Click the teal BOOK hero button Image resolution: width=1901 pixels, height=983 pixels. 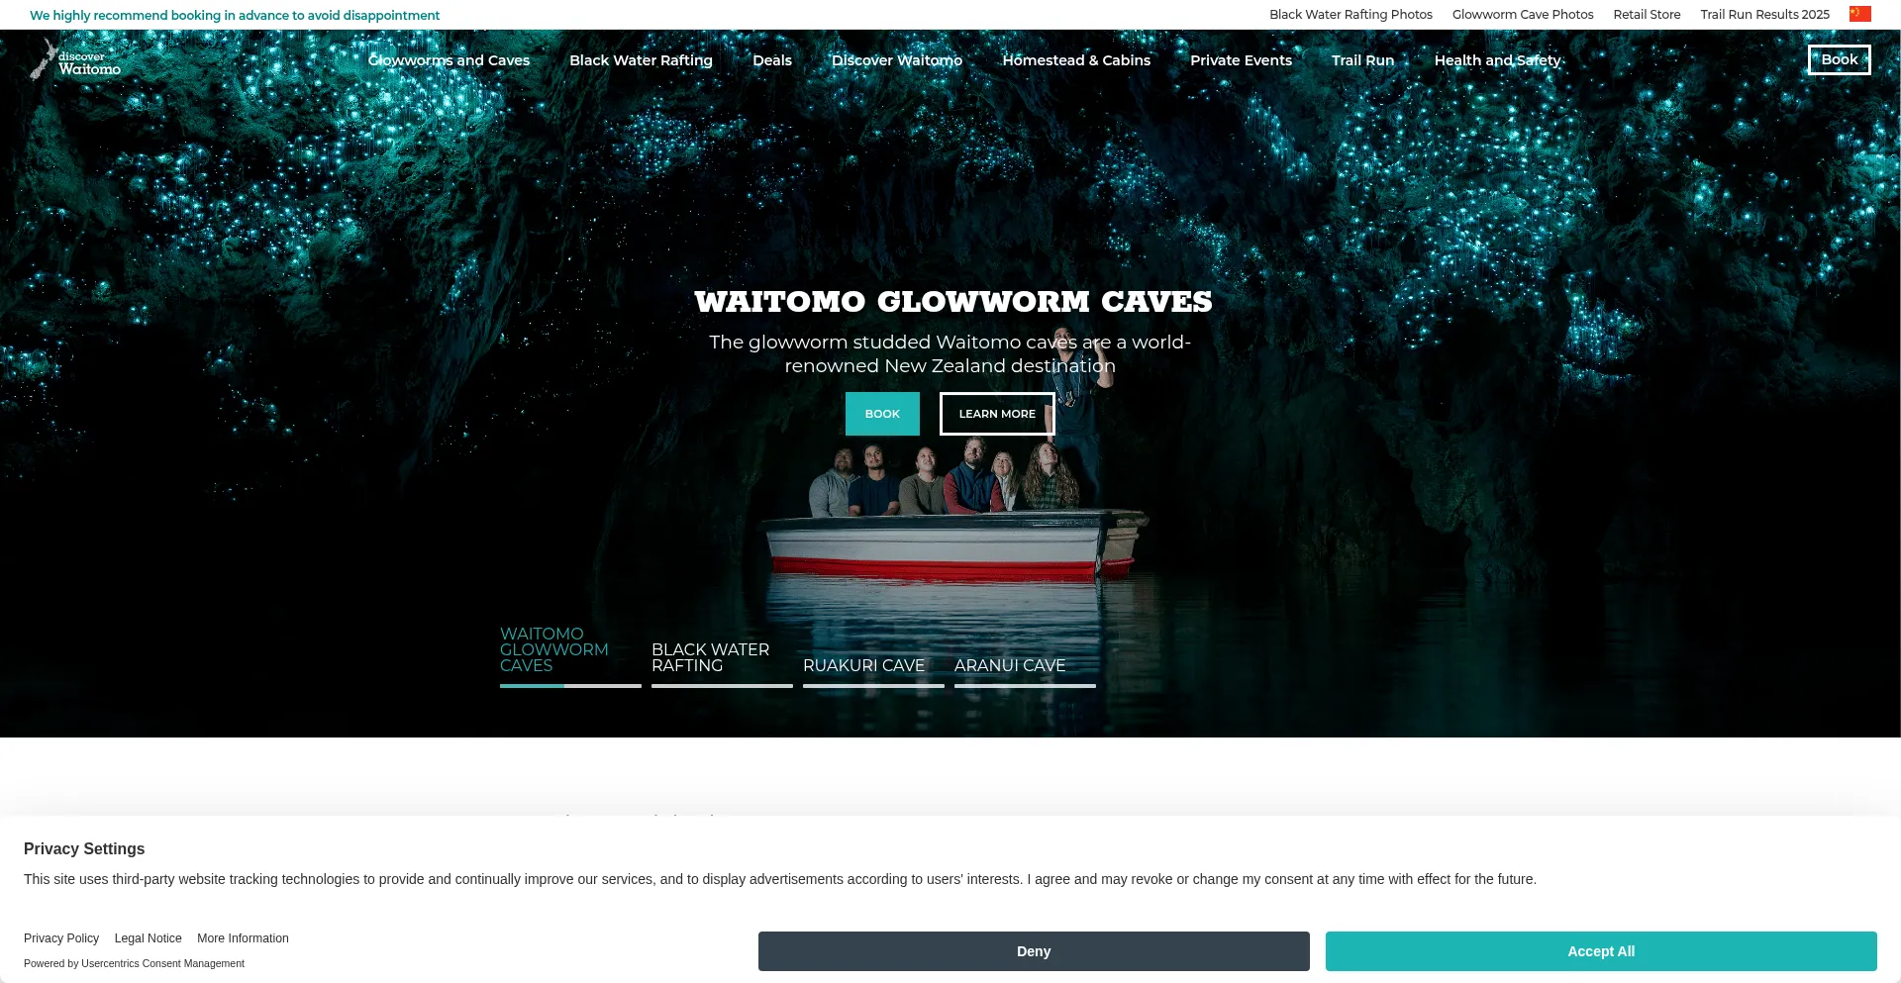882,414
